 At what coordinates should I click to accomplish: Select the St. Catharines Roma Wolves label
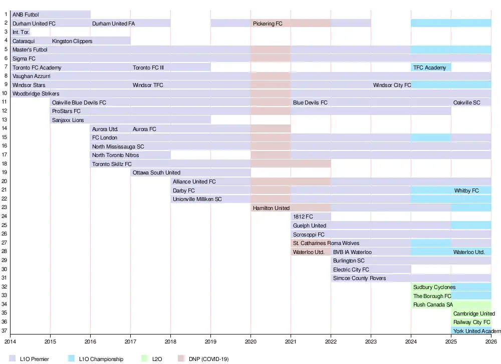[x=326, y=243]
